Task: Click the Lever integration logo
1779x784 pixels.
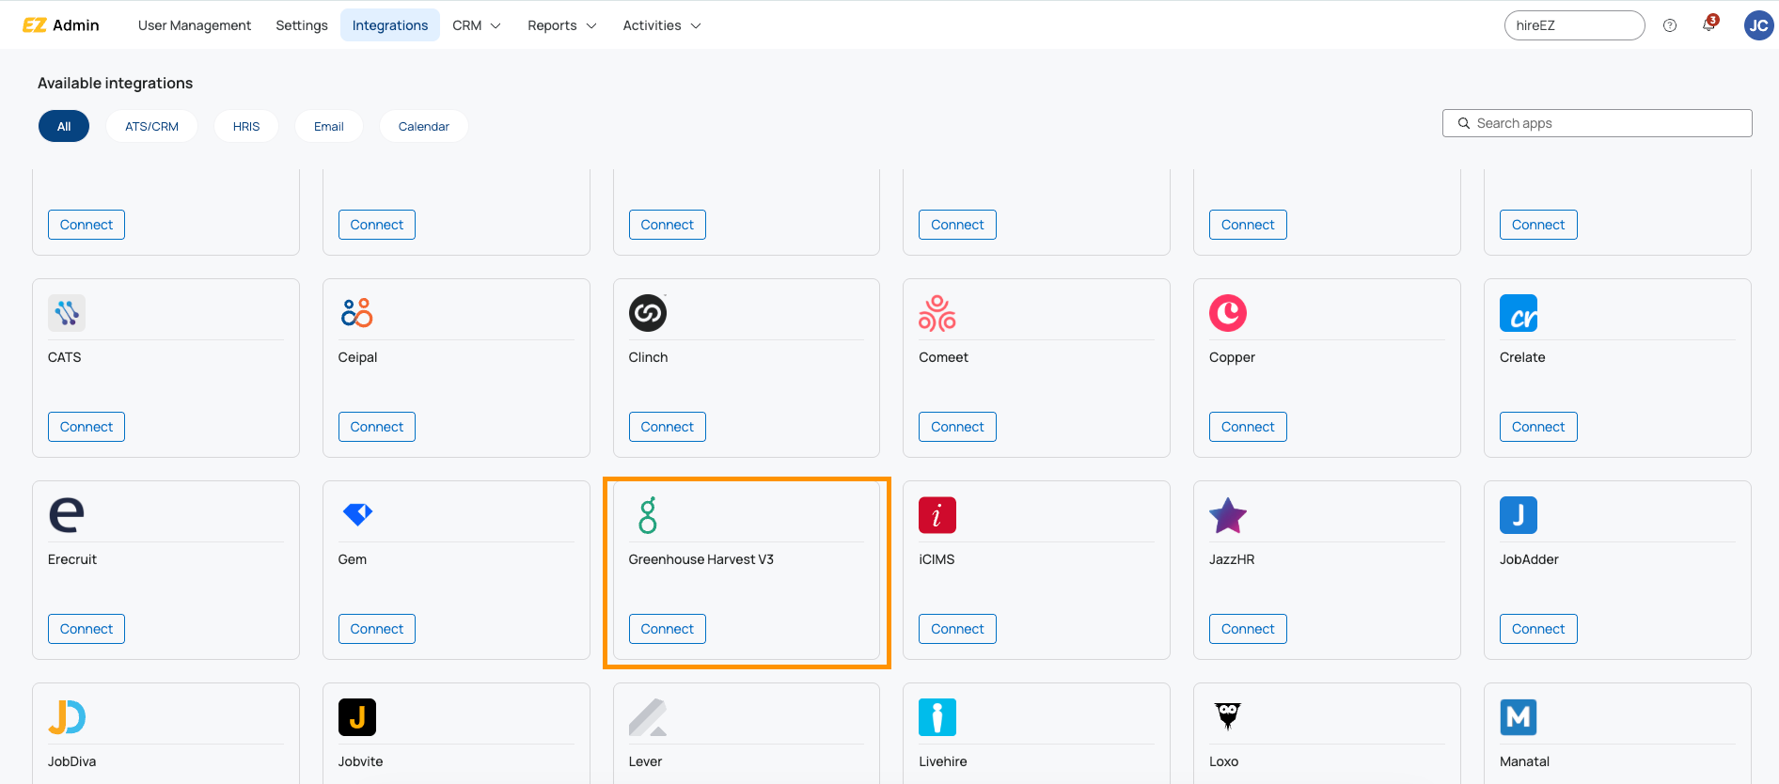Action: 648,717
